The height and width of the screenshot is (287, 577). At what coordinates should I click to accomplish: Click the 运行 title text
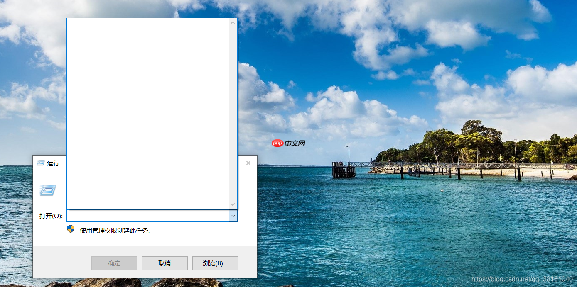[x=53, y=163]
